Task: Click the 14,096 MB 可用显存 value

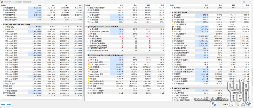Action: coord(204,74)
